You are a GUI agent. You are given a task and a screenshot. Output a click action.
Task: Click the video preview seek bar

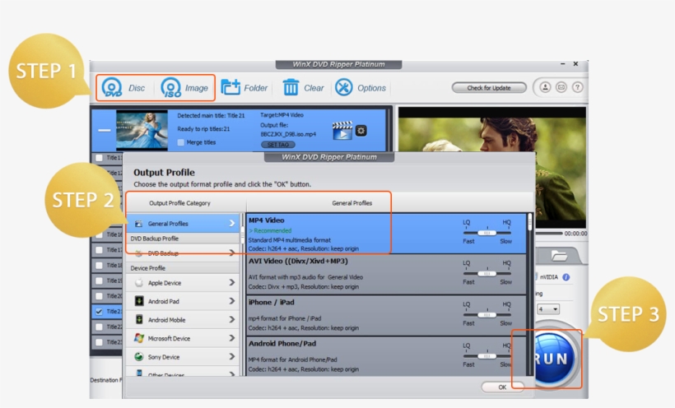548,234
